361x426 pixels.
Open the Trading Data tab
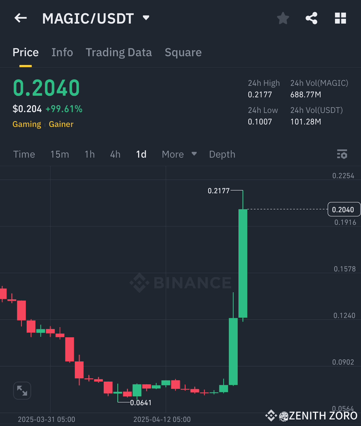click(x=119, y=52)
